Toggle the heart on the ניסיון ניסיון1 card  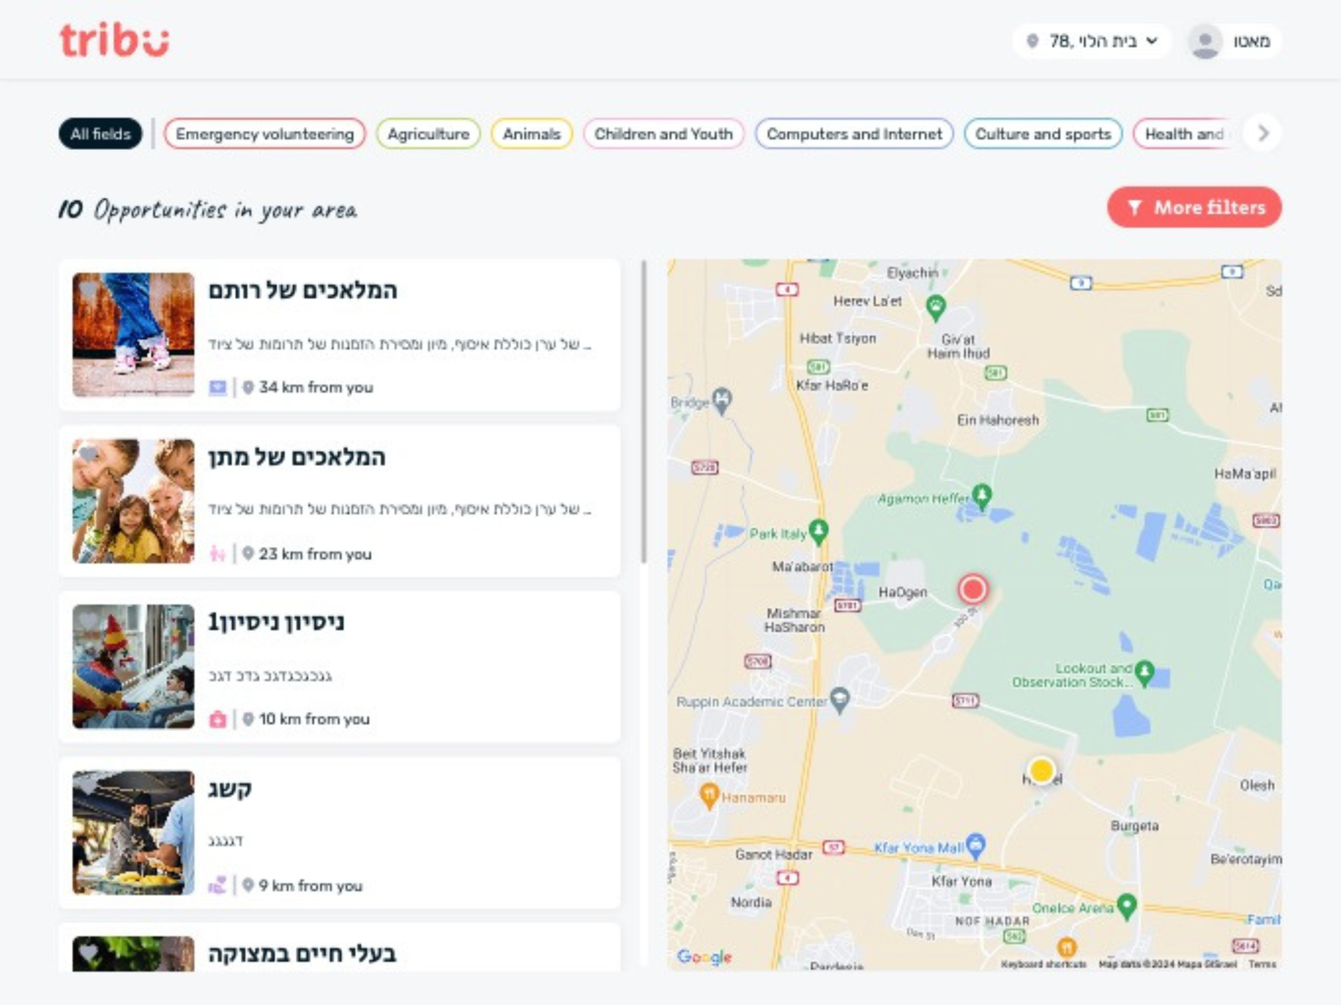[x=88, y=620]
